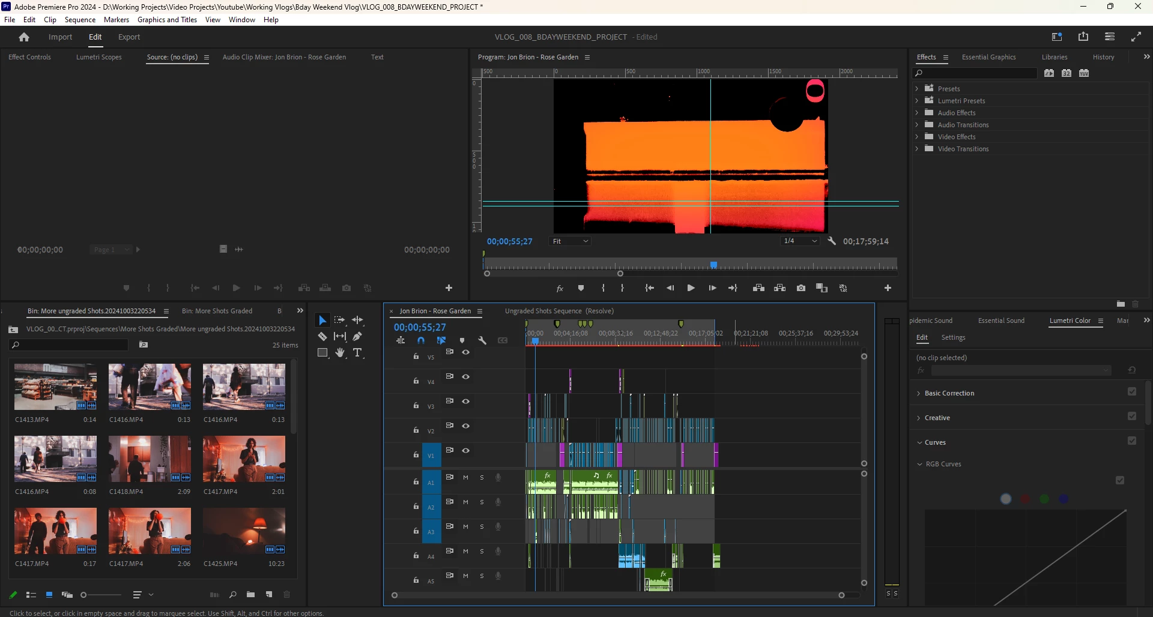Image resolution: width=1153 pixels, height=617 pixels.
Task: Open the timeline display settings wrench
Action: (x=482, y=341)
